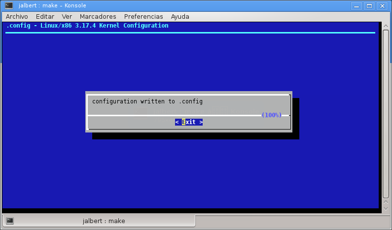This screenshot has height=230, width=392.
Task: Click the Konsole window title text
Action: point(52,5)
